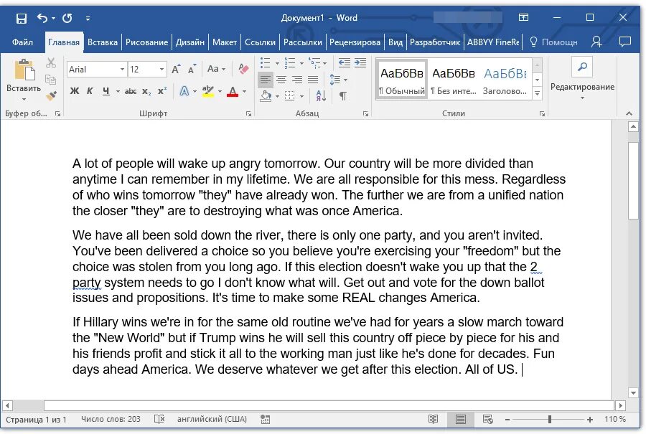Expand the Вставить paste options arrow
646x434 pixels.
click(24, 99)
